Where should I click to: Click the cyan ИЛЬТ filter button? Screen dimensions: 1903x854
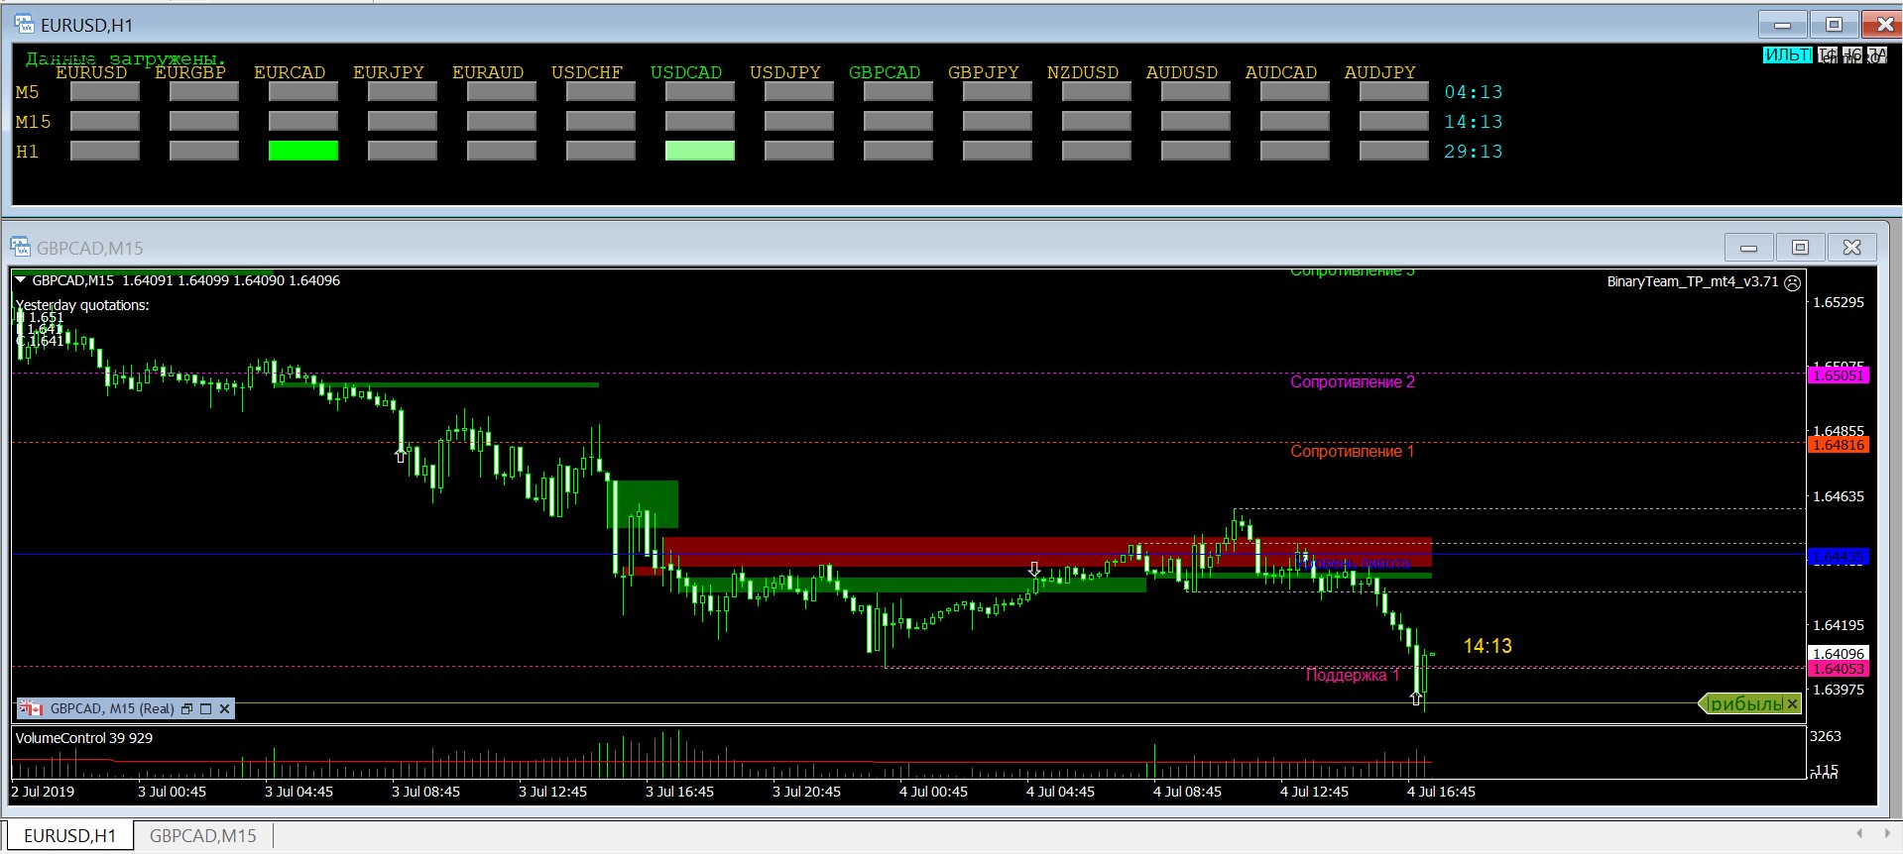point(1787,55)
